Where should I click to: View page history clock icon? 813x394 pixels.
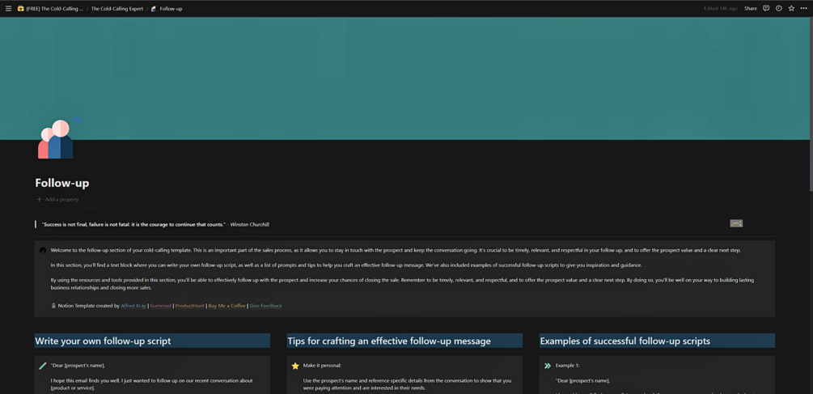tap(778, 8)
